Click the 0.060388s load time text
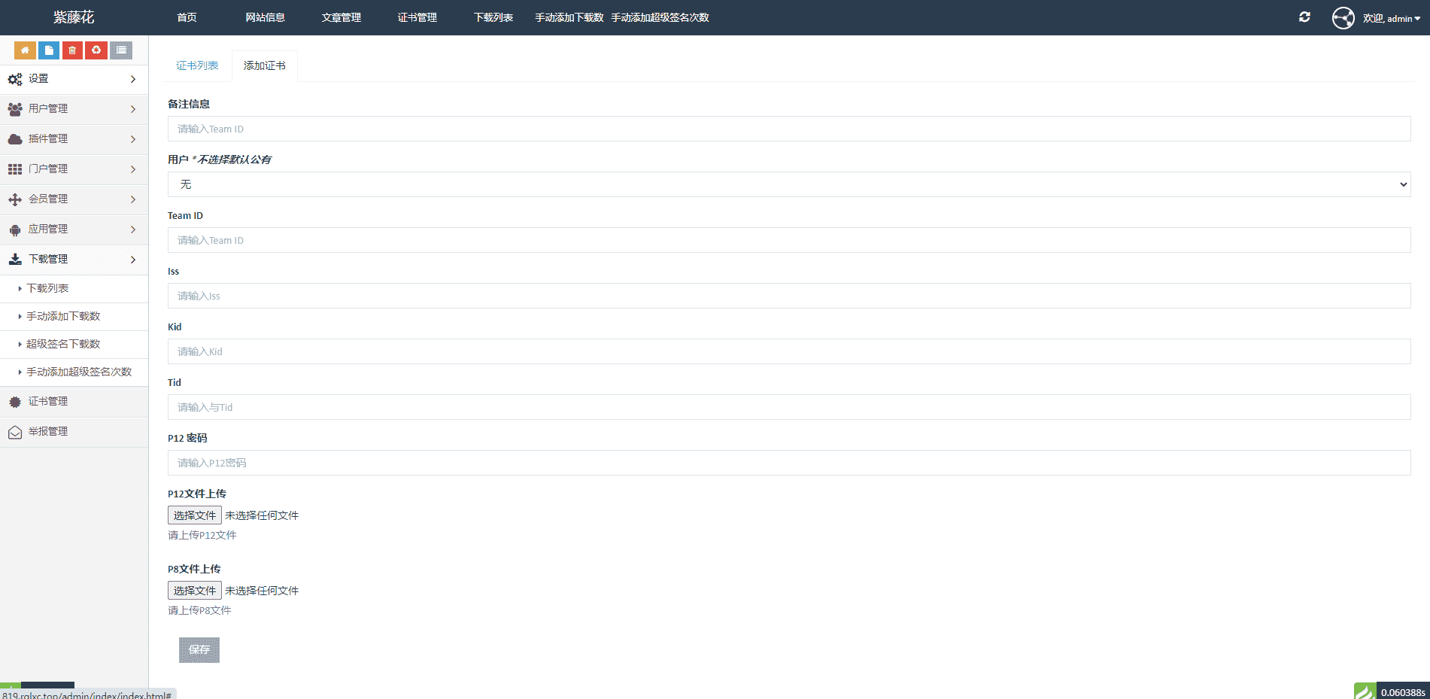Screen dimensions: 1430x699 coord(1403,692)
